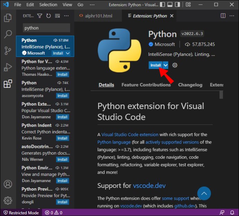
Task: Open problems errors and warnings indicator
Action: click(x=54, y=213)
